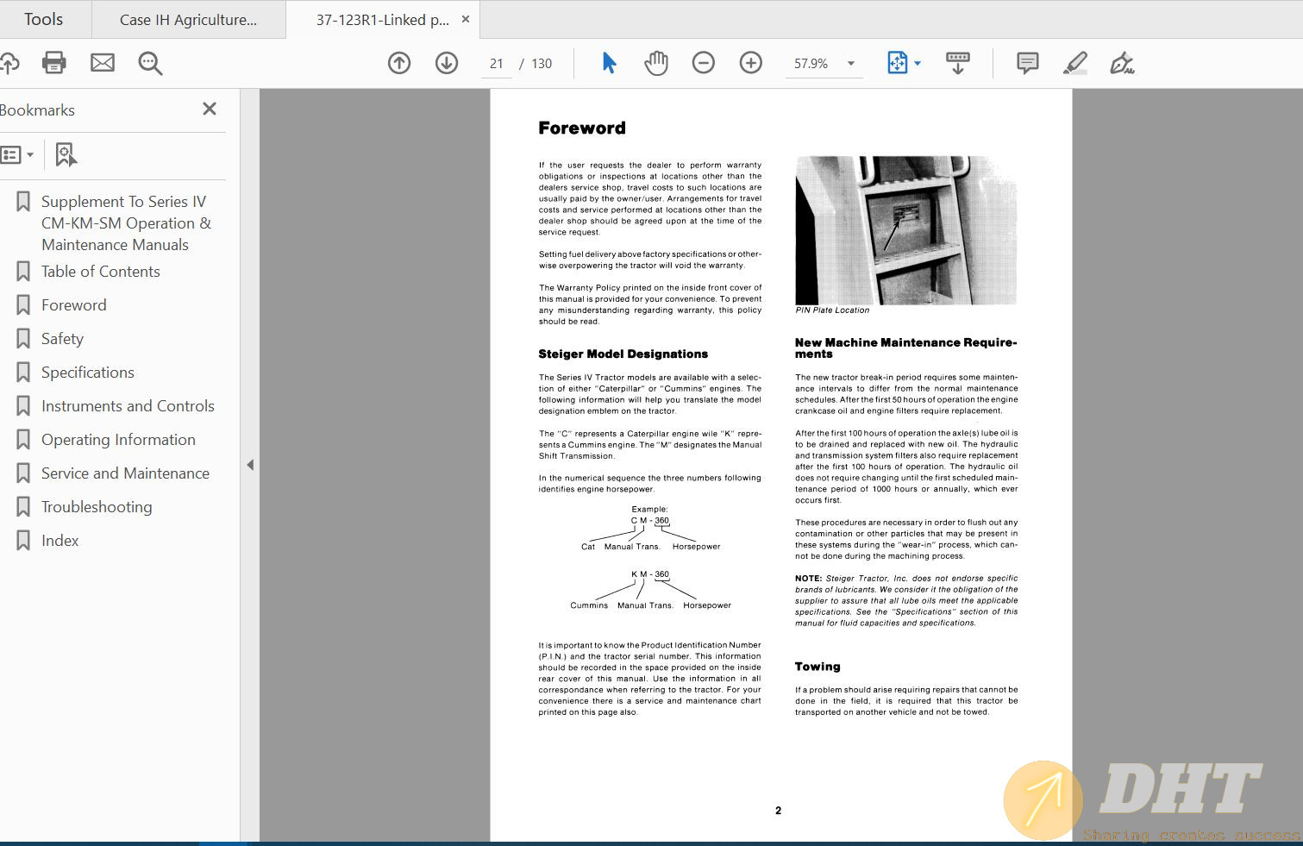Print the document with the printer icon
This screenshot has width=1303, height=846.
point(54,63)
